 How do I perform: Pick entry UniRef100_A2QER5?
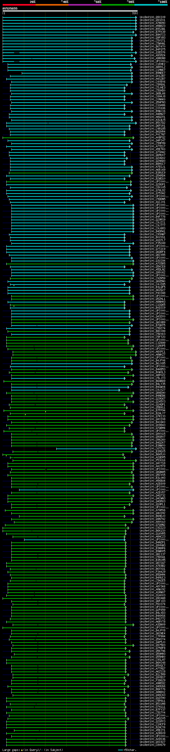152,457
